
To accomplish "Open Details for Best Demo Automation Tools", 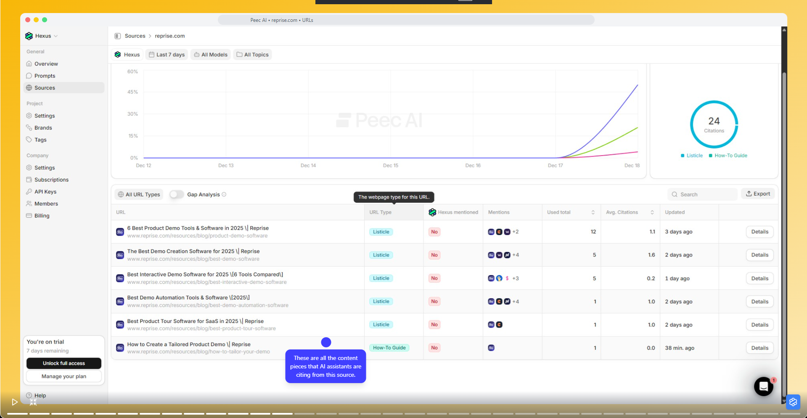I will coord(760,302).
